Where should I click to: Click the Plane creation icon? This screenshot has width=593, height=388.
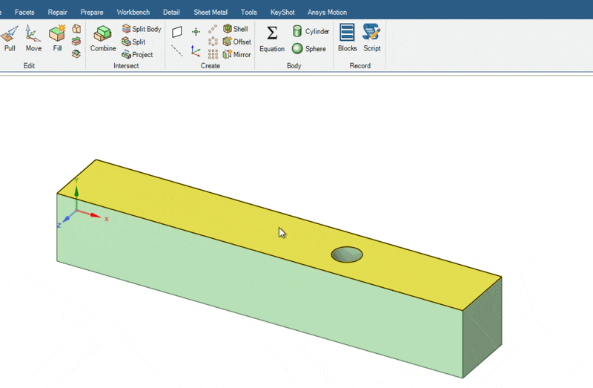[x=177, y=32]
